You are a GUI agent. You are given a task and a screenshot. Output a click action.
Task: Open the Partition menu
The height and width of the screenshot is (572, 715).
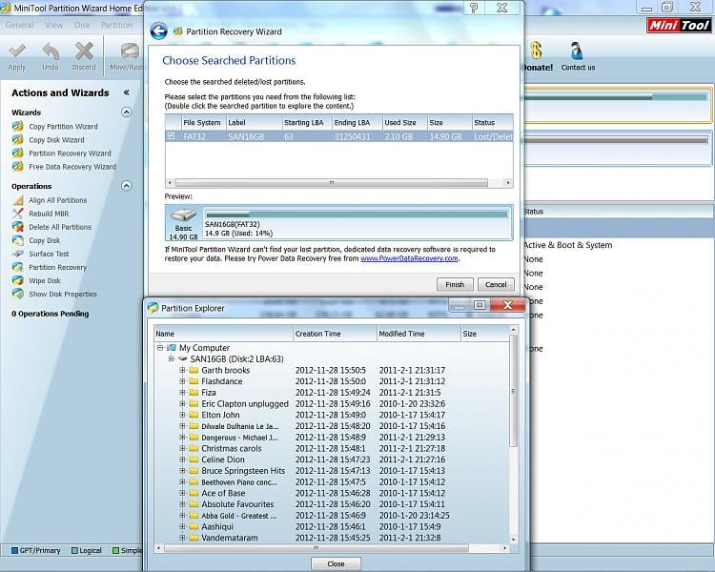116,25
